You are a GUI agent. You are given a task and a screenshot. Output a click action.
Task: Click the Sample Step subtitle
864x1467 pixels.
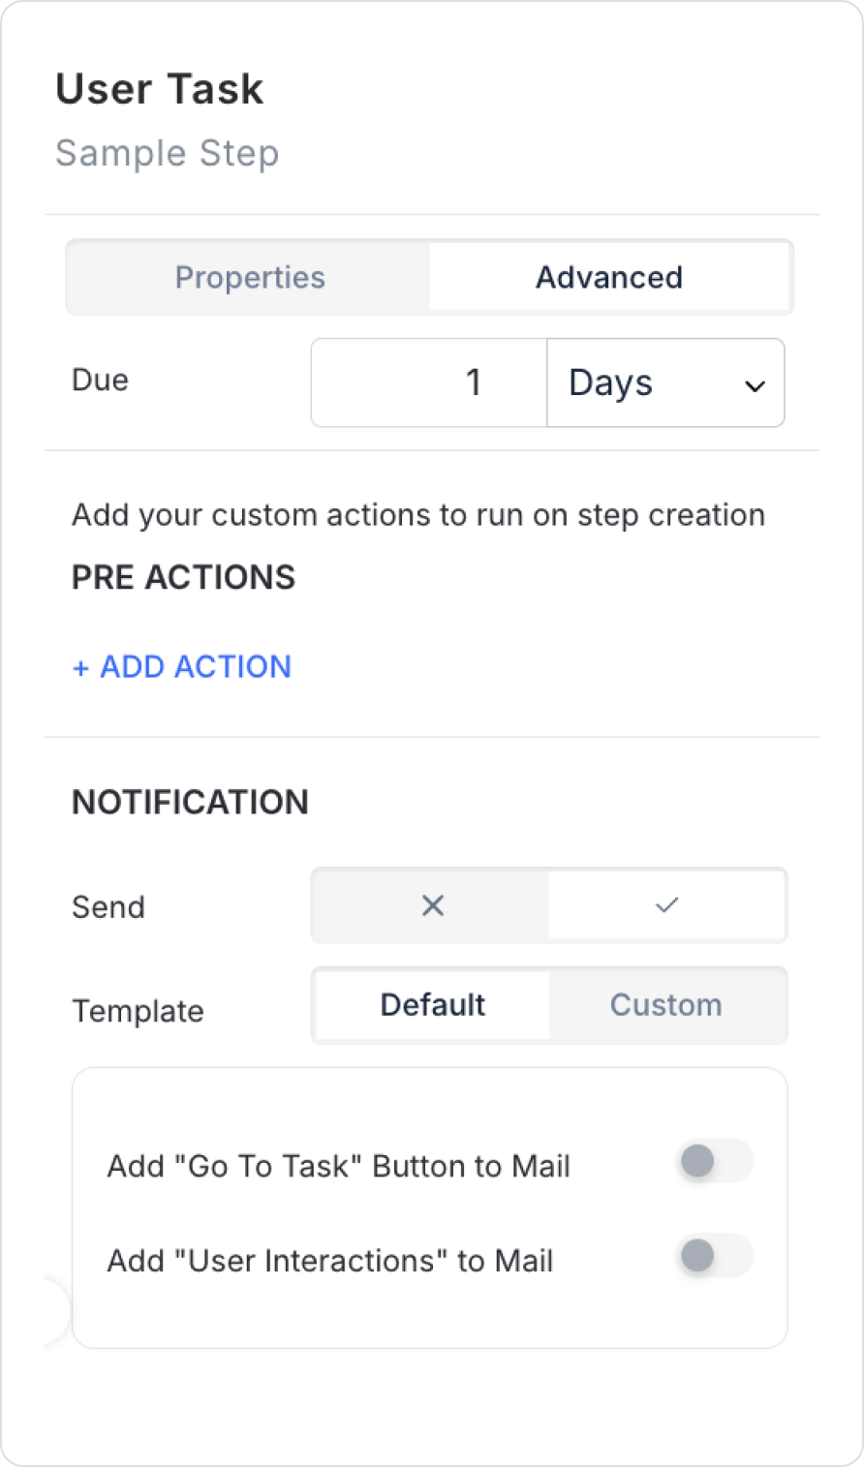pyautogui.click(x=167, y=153)
